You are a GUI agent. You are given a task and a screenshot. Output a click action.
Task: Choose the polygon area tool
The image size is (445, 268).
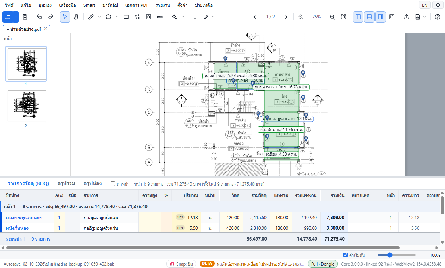(x=108, y=17)
